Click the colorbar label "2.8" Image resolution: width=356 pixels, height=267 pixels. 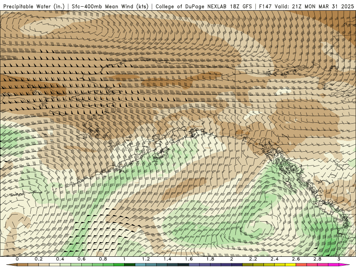(317, 259)
